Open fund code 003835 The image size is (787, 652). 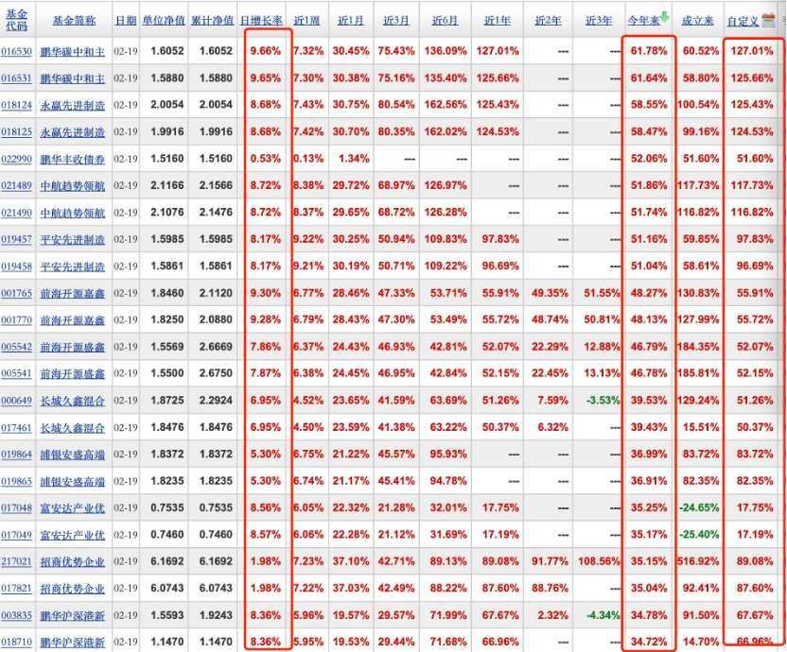(17, 615)
